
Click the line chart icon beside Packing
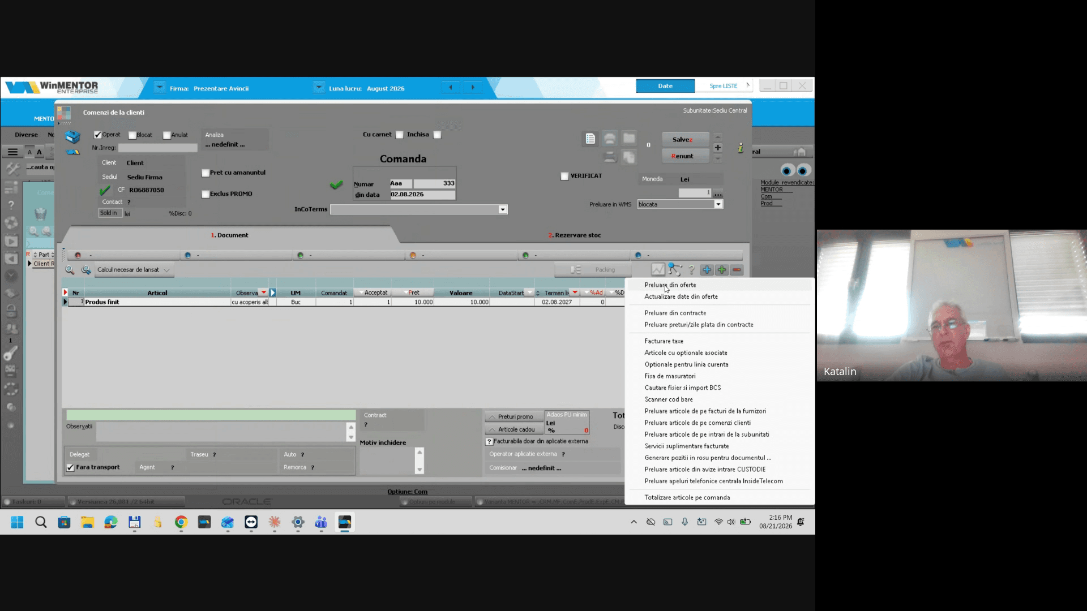[658, 270]
